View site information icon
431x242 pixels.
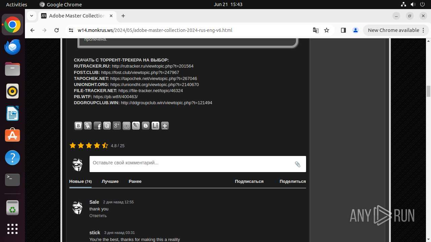71,30
